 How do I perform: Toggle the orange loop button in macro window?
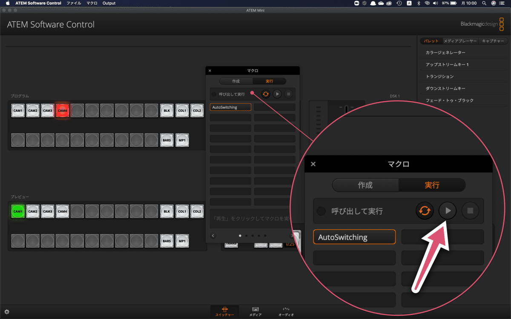coord(266,94)
